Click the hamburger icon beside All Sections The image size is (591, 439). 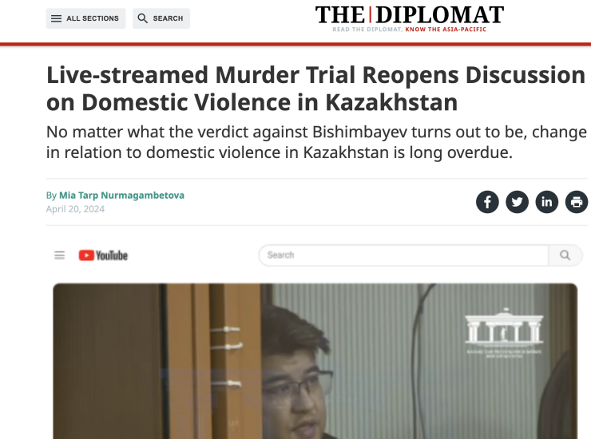(56, 18)
